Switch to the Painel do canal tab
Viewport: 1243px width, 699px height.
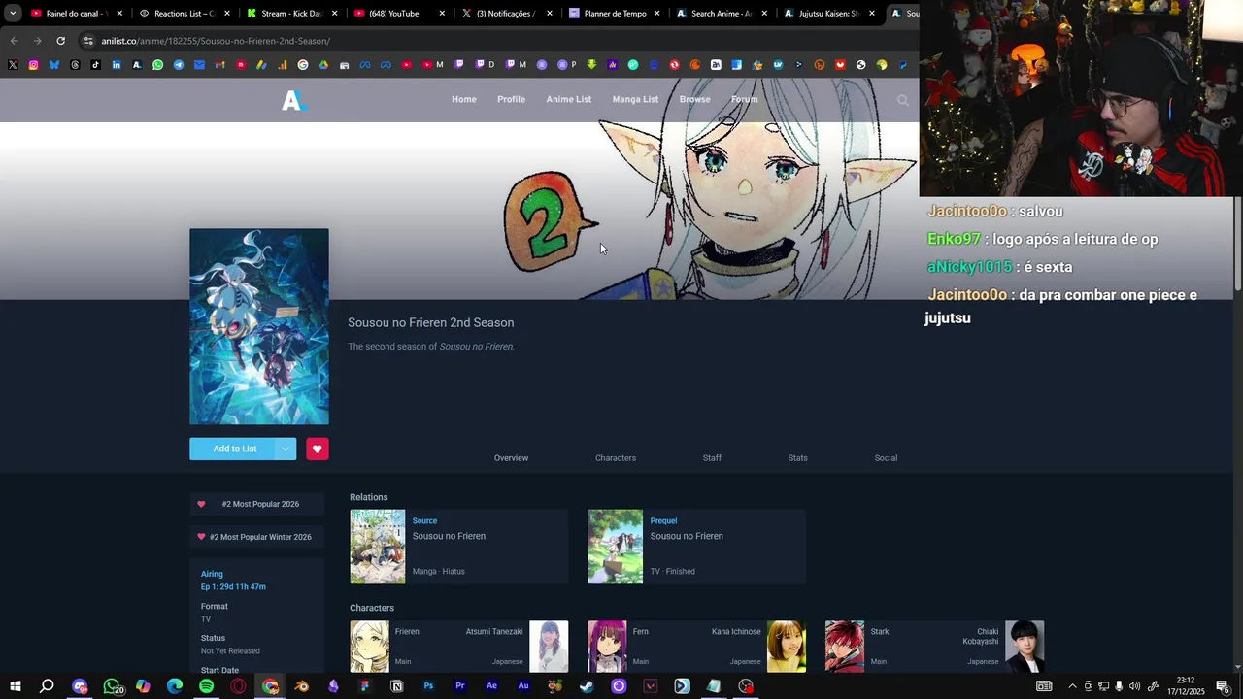coord(78,14)
